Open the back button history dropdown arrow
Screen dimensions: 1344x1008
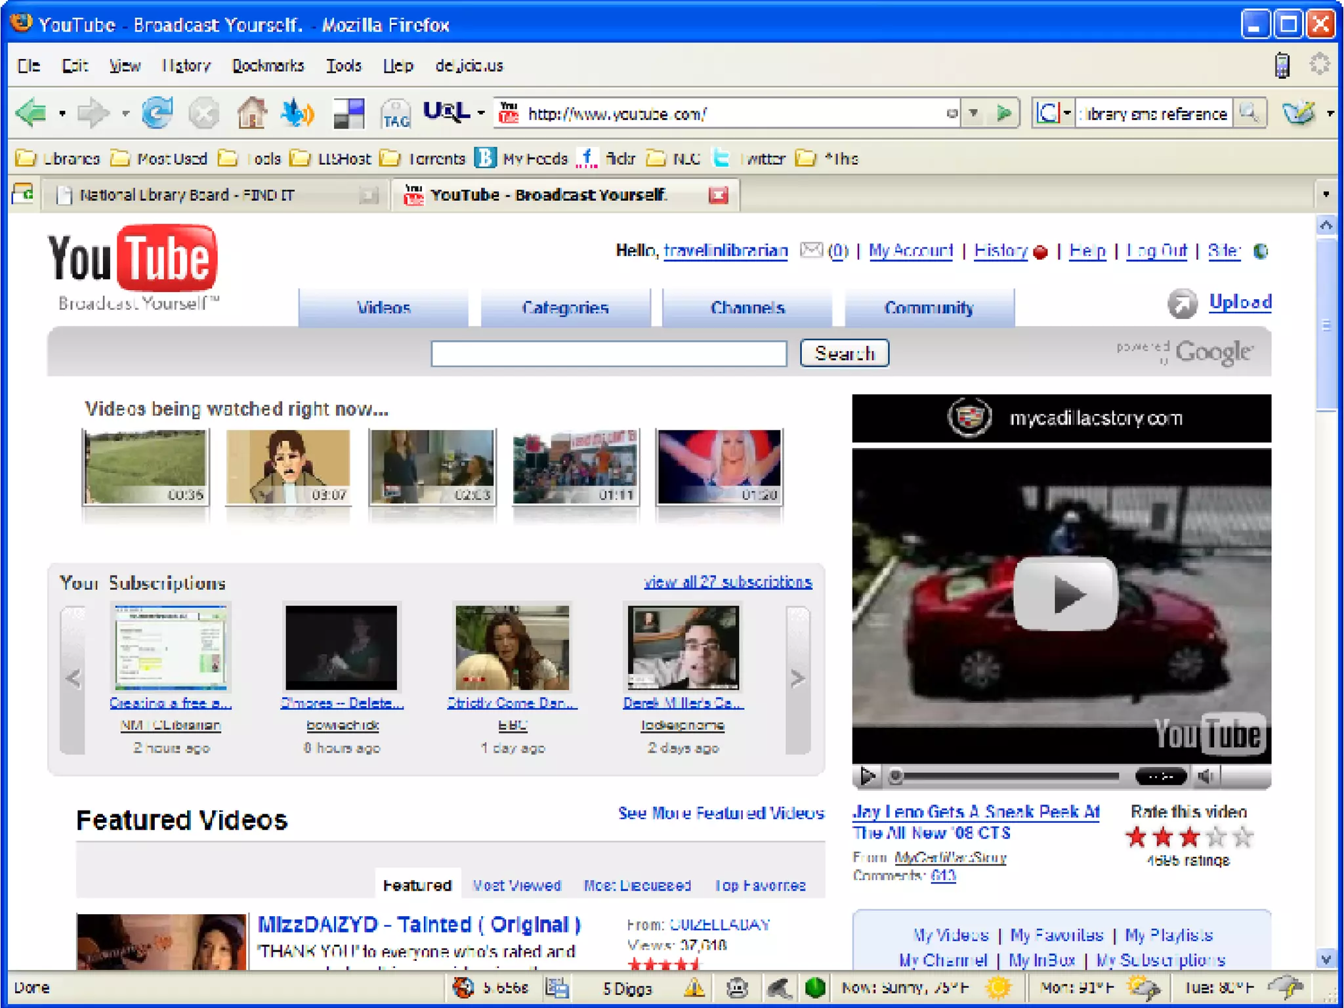(x=62, y=114)
